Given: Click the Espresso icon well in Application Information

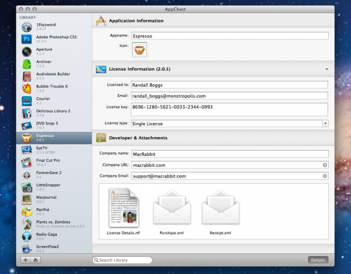Looking at the screenshot, I should (x=139, y=50).
